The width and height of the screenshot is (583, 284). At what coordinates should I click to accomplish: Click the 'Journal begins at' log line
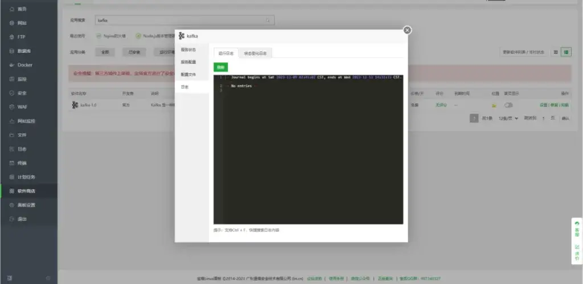pyautogui.click(x=315, y=77)
